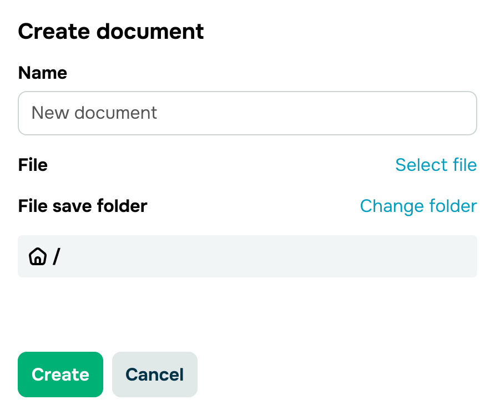Click the "Create document" heading
Screen dimensions: 495x415
point(111,31)
